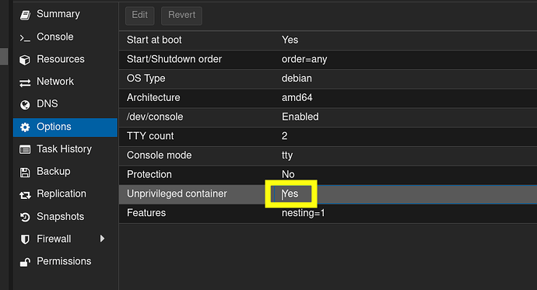Select the Protection option row

[328, 174]
